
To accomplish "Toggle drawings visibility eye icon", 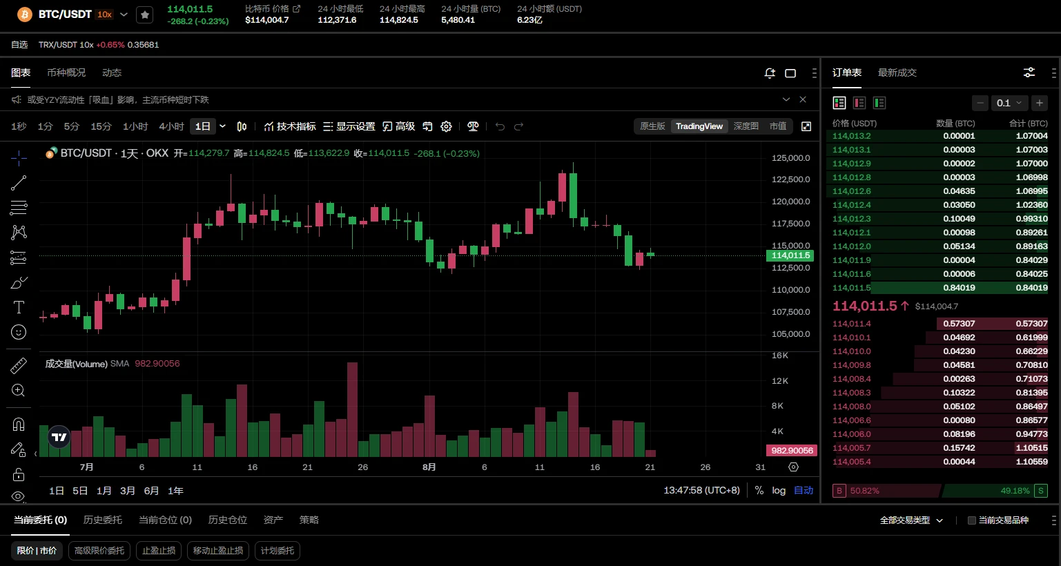I will point(19,496).
